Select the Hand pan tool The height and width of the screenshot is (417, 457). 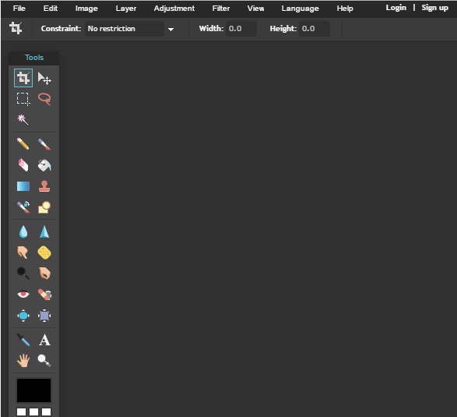[23, 361]
